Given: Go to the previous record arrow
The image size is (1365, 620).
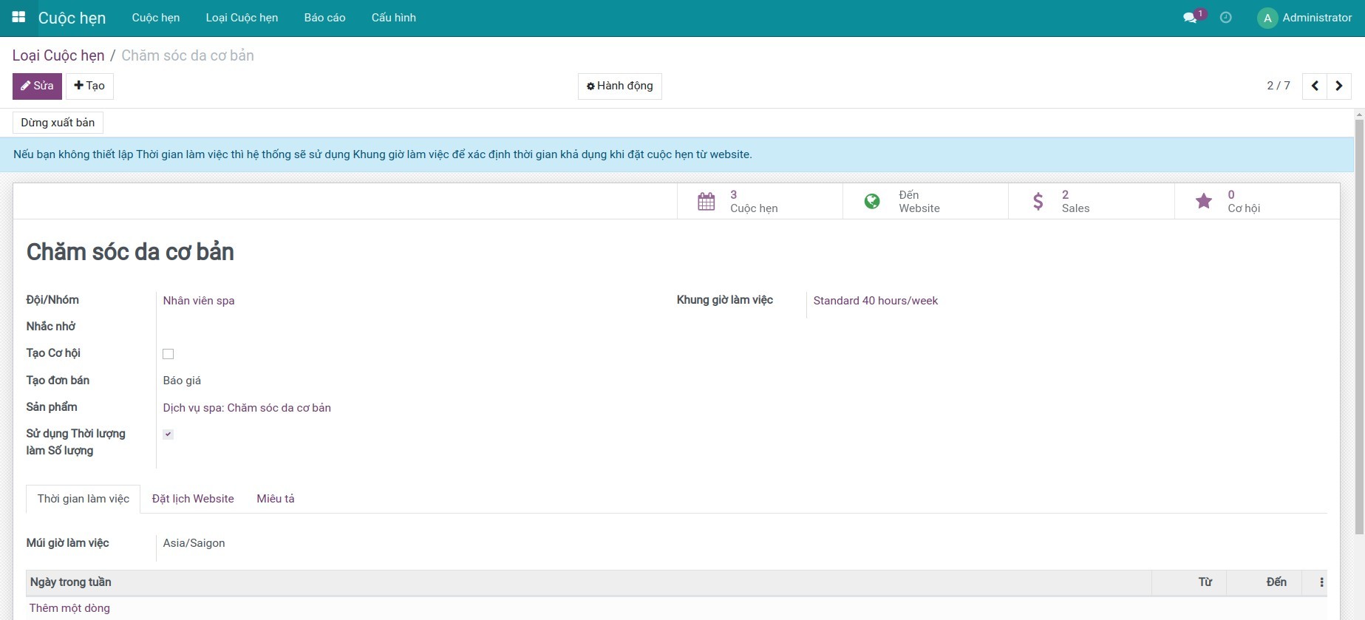Looking at the screenshot, I should pyautogui.click(x=1314, y=86).
